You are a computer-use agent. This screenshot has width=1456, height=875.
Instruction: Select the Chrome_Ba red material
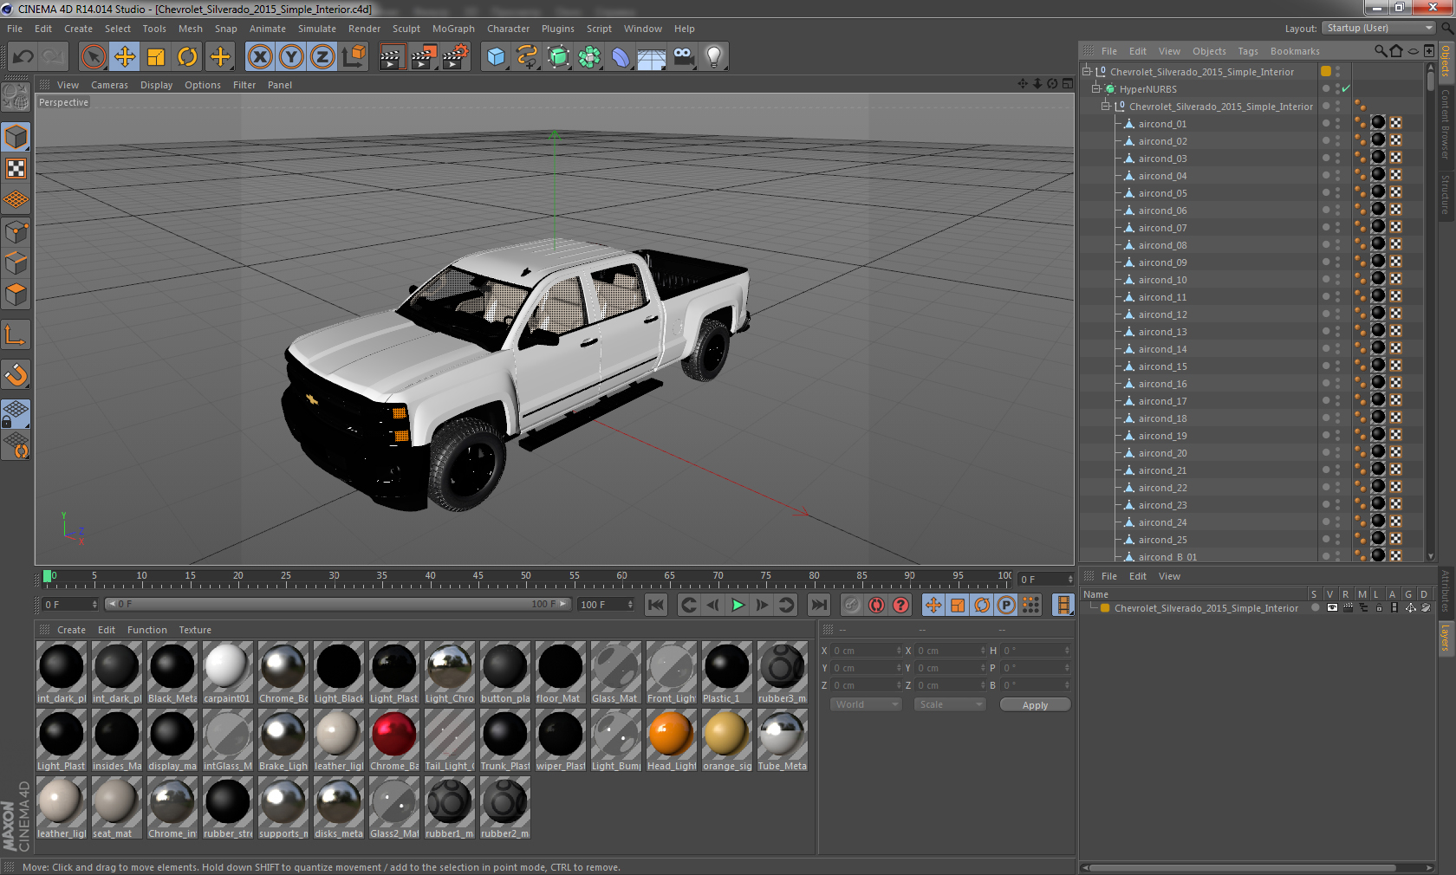(x=394, y=741)
